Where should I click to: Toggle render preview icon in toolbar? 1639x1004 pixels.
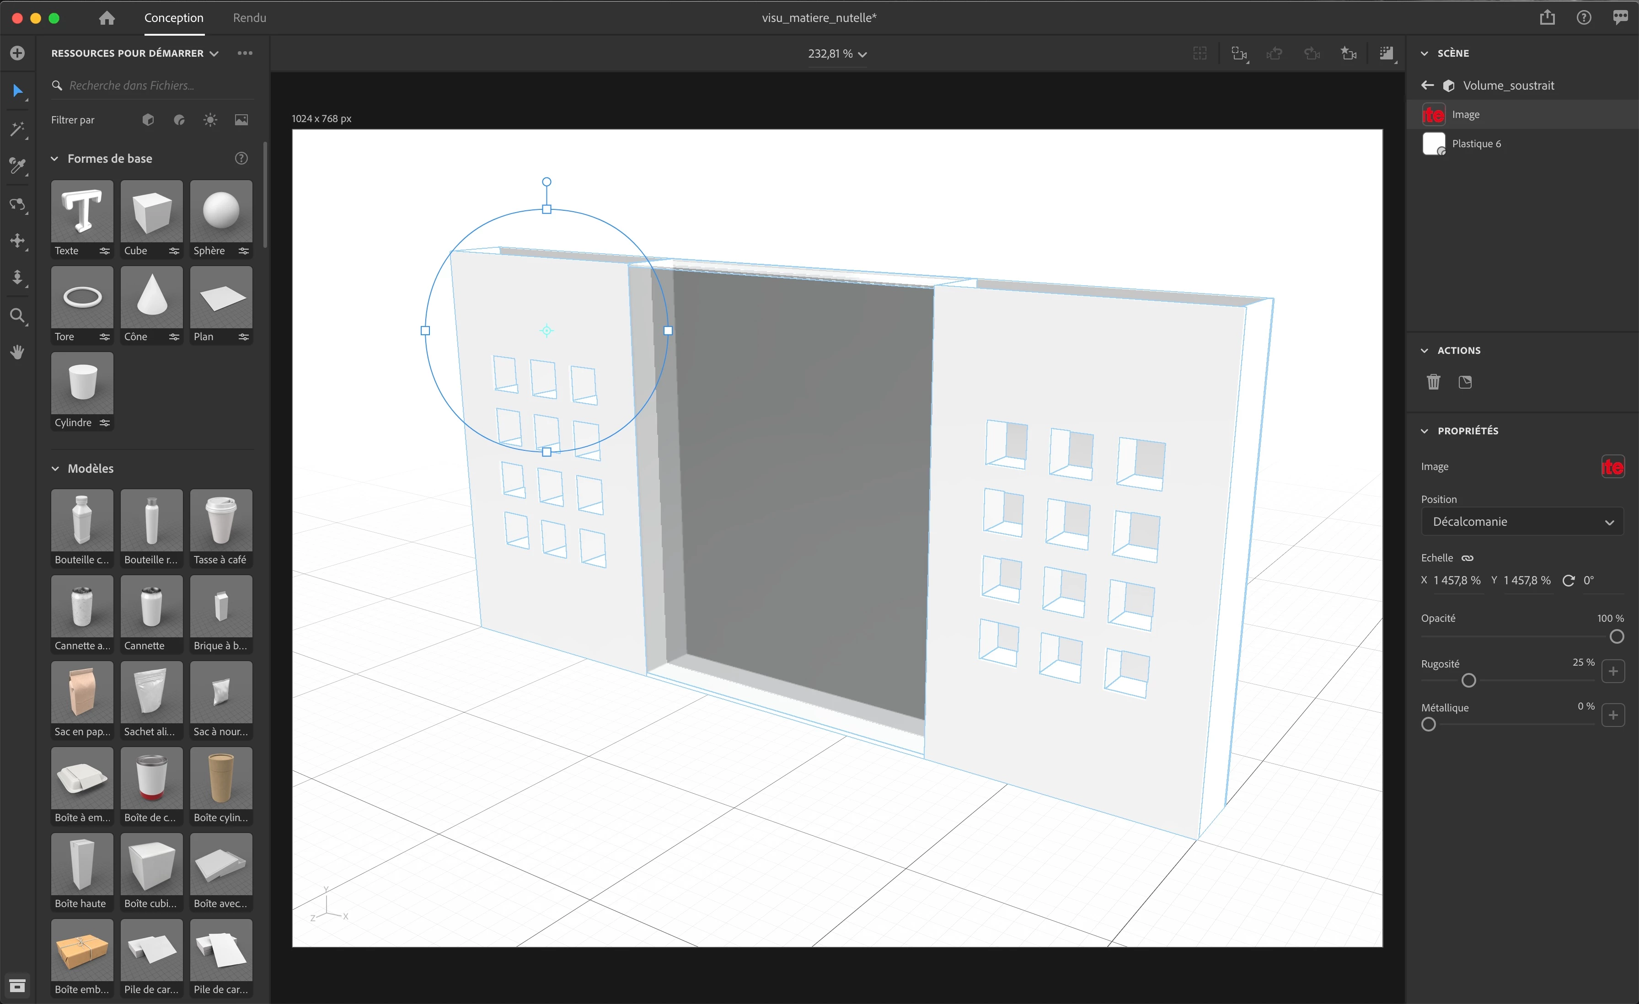click(x=1386, y=53)
